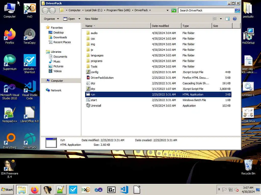
Task: Click in the Search DriverPack field
Action: [206, 10]
